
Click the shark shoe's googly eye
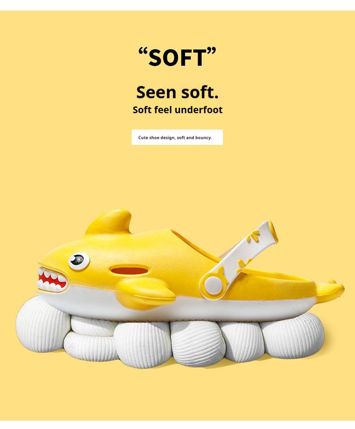click(x=79, y=261)
